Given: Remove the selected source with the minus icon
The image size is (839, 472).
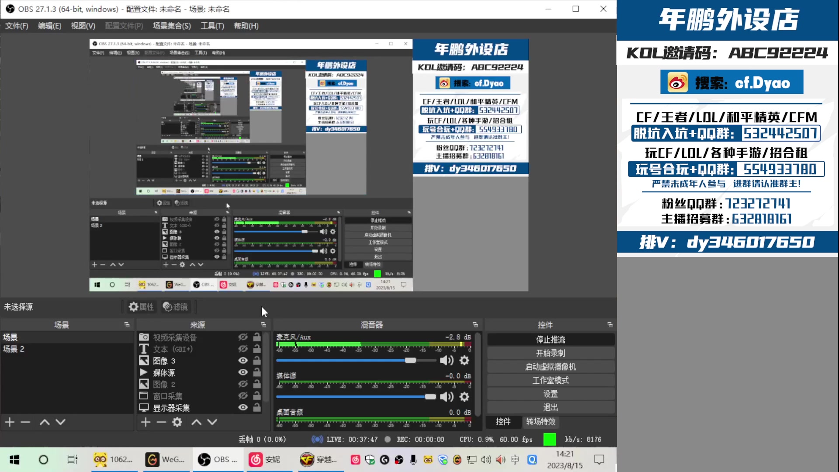Looking at the screenshot, I should (161, 422).
